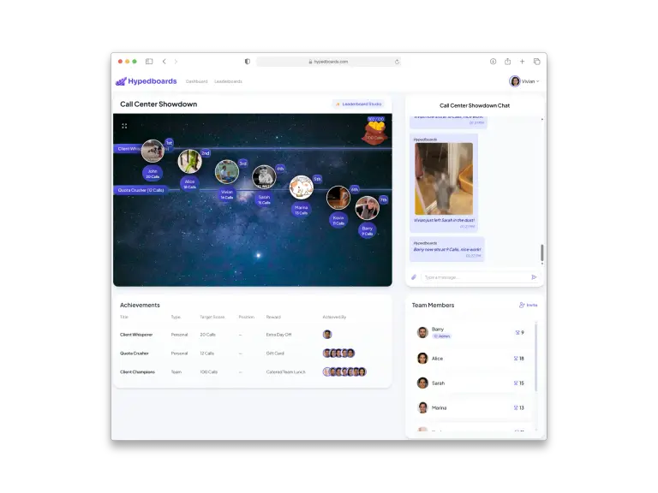The height and width of the screenshot is (493, 658).
Task: Show the tab overview icon
Action: coord(536,62)
